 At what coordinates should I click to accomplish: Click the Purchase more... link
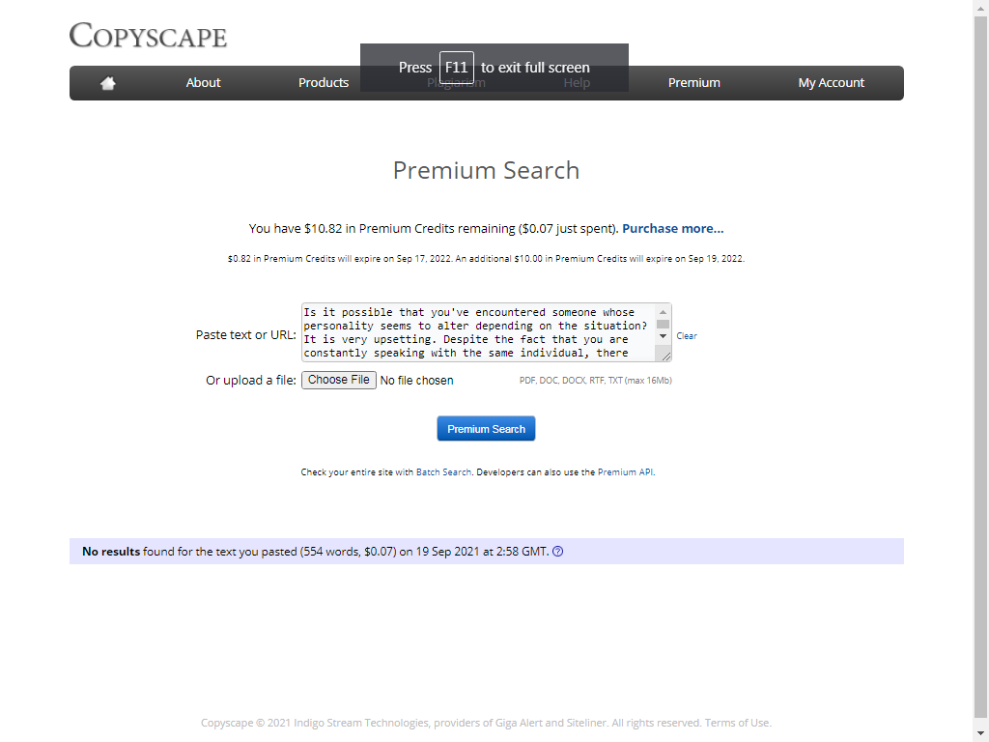pos(673,228)
